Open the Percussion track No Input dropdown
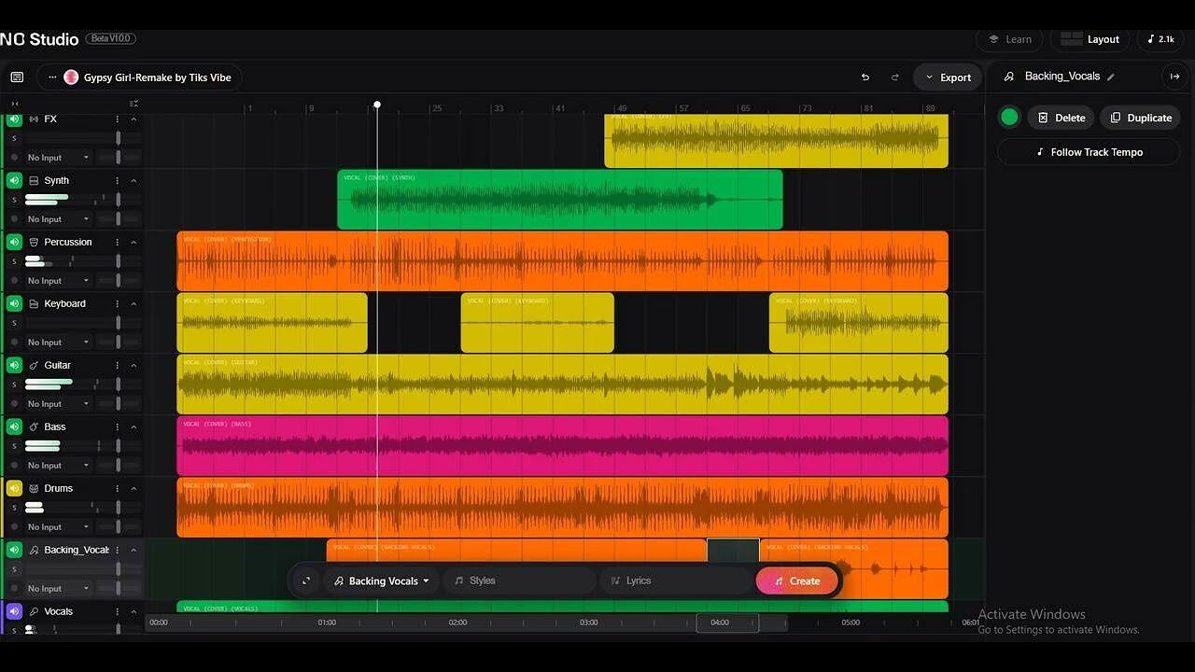 58,281
